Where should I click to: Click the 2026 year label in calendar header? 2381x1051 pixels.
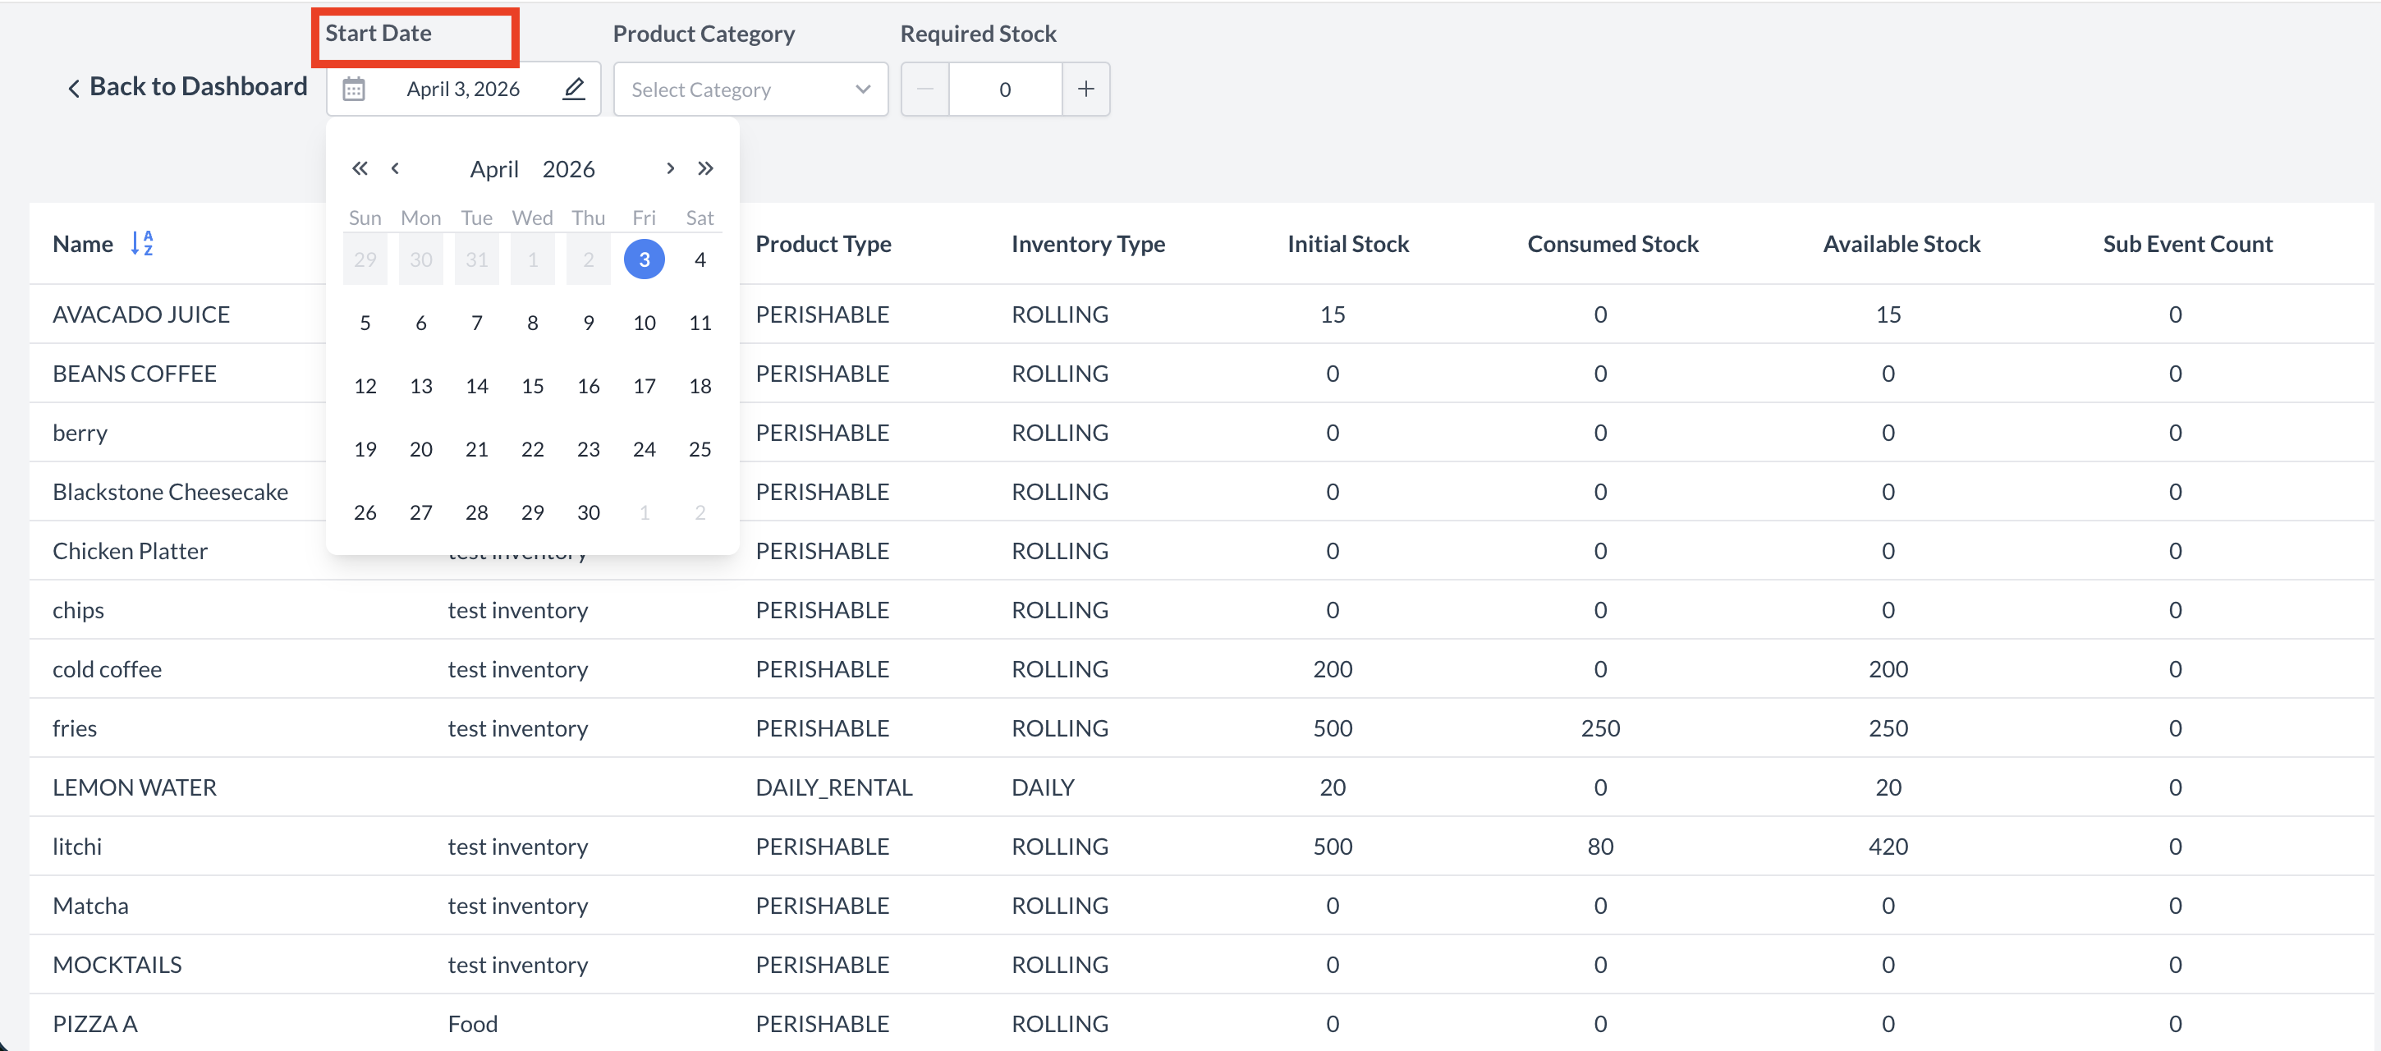568,169
